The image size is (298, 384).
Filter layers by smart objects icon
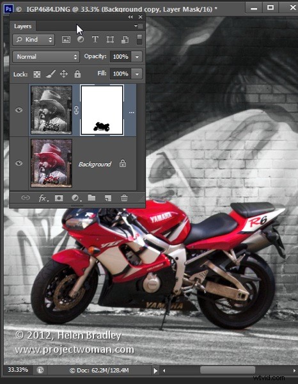point(125,40)
